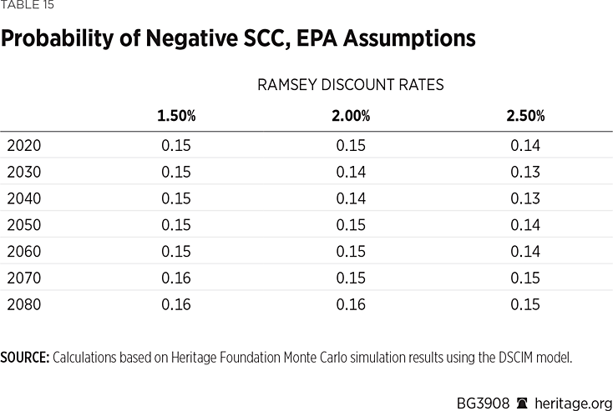Select the 2.50% column header
This screenshot has width=613, height=411.
525,115
